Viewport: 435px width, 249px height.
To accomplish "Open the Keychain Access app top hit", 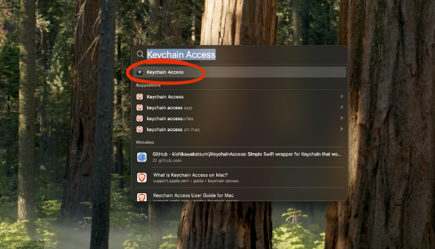I will (239, 72).
